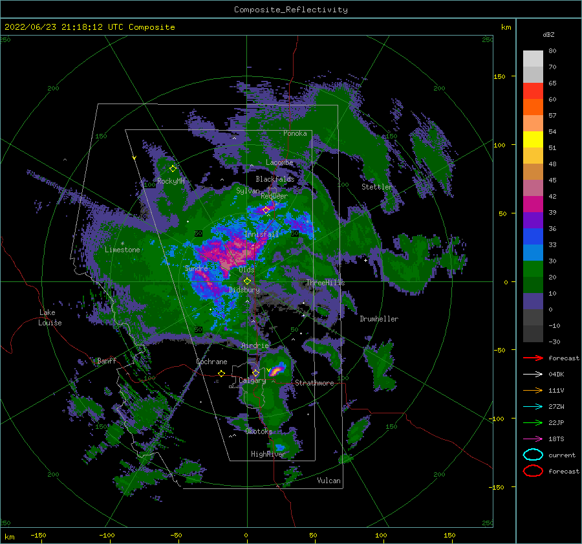
Task: Click the light grey 80 dBZ swatch
Action: click(x=533, y=58)
